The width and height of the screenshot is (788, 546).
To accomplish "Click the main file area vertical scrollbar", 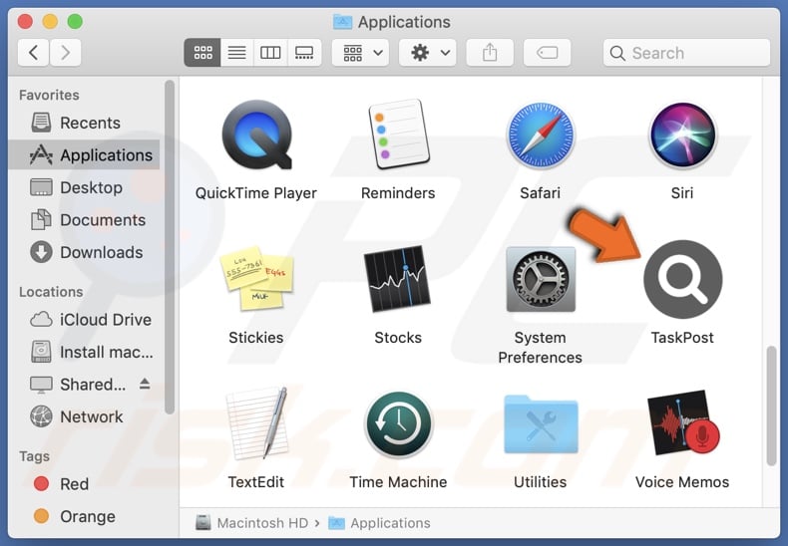I will pos(771,406).
